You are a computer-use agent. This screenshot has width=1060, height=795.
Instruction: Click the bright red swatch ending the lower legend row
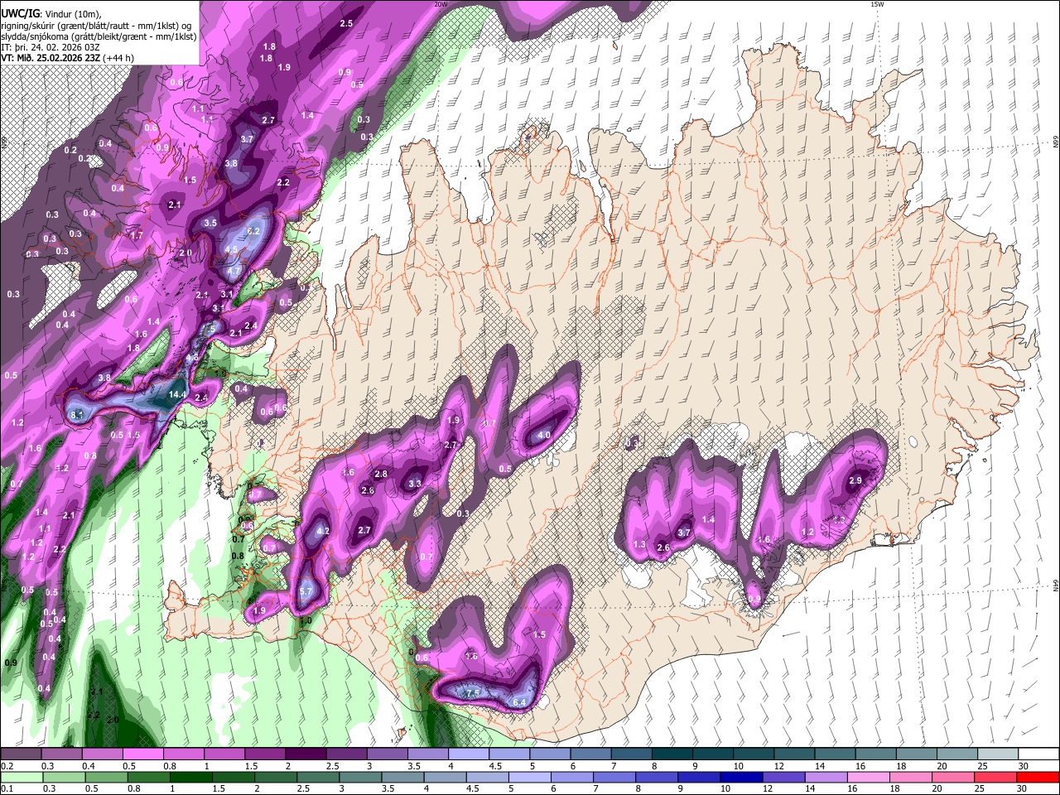click(x=1038, y=777)
